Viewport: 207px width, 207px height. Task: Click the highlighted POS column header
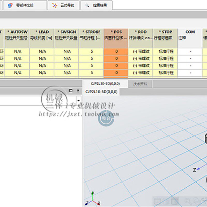pos(116,38)
